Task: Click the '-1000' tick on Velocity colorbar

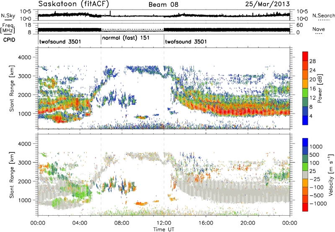Action: 318,204
